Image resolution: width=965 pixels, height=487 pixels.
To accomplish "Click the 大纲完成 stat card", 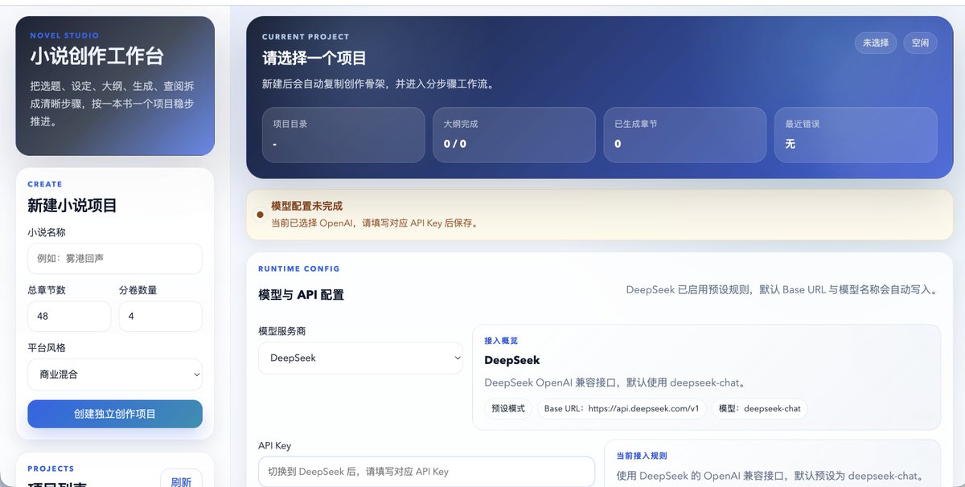I will (514, 135).
